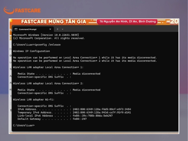Click Media State under Connection* 2
The height and width of the screenshot is (141, 188).
(59, 90)
